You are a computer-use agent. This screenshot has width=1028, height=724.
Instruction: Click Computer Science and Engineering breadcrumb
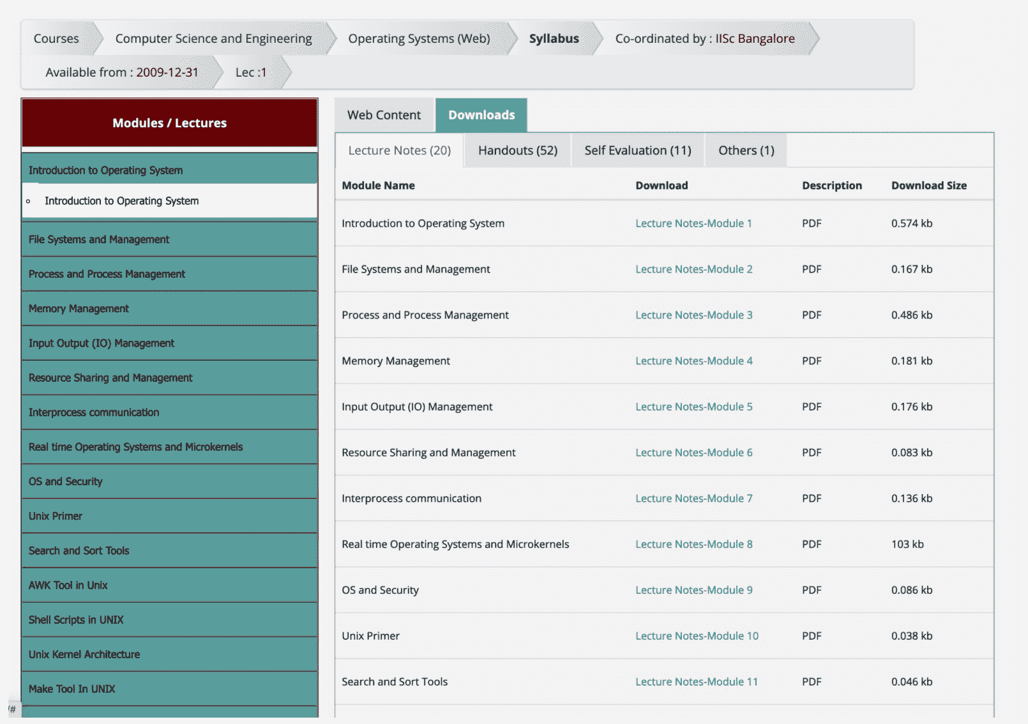(x=213, y=38)
